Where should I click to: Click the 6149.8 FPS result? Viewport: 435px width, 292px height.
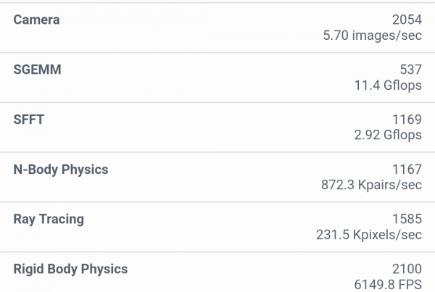click(388, 285)
